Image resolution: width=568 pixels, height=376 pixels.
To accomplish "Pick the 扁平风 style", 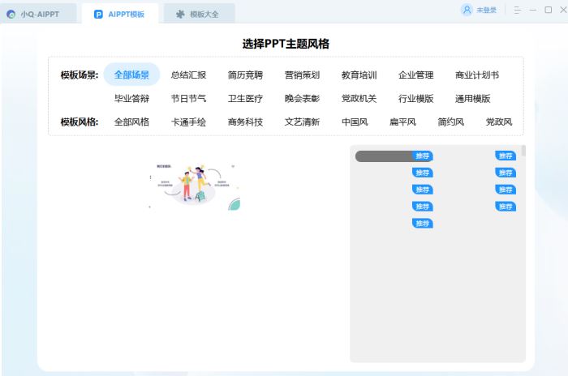I will point(402,122).
